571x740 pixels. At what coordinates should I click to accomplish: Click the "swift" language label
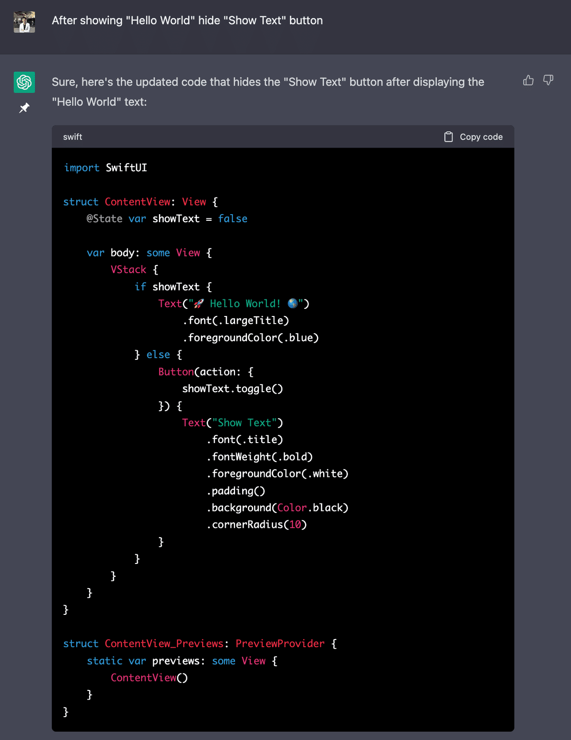(x=73, y=137)
